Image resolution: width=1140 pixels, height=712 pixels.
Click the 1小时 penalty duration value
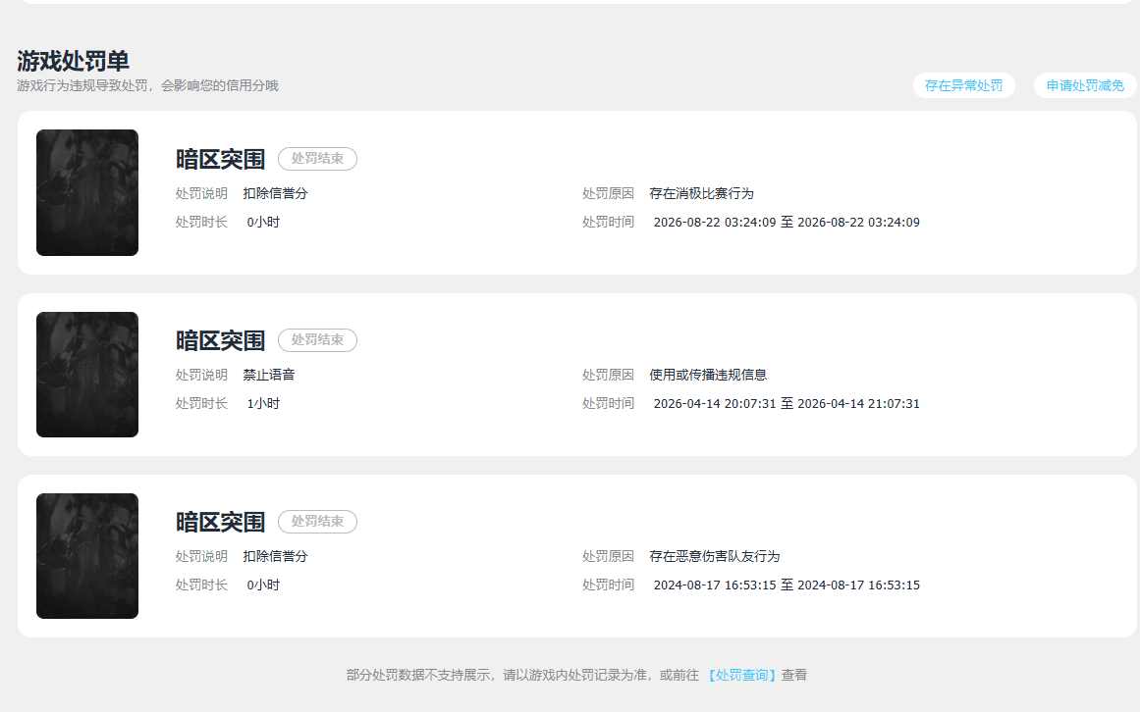pos(263,403)
